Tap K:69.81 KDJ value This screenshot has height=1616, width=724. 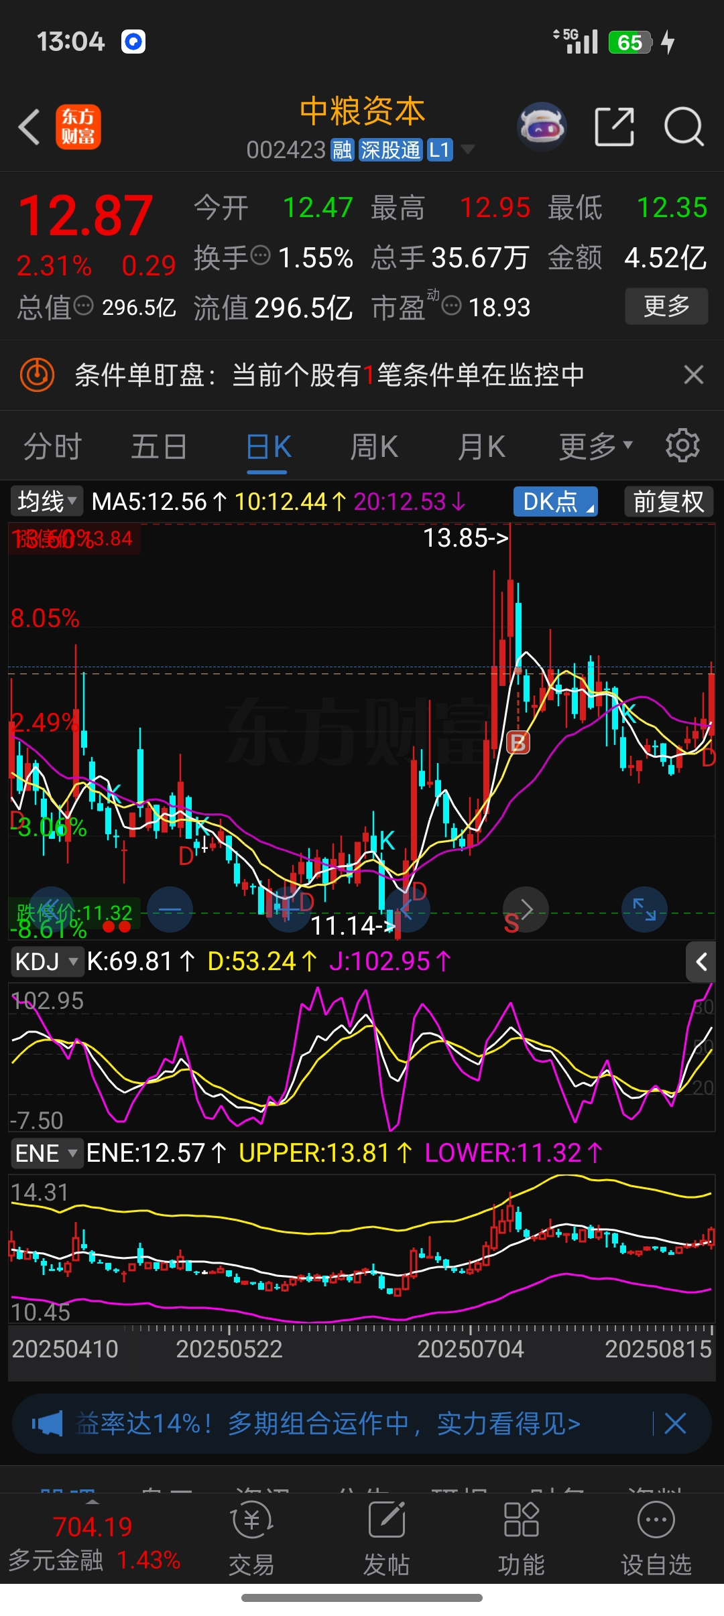point(141,961)
